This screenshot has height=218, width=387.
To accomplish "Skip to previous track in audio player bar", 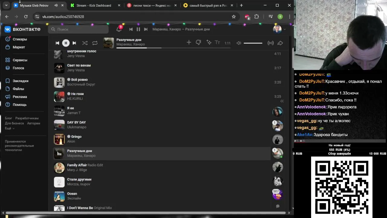I will click(57, 43).
